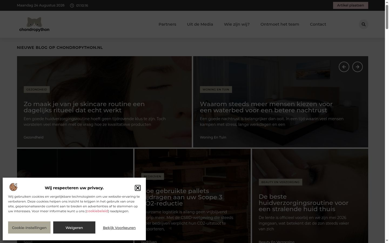Open the Partners menu item
Viewport: 389px width, 243px height.
click(x=167, y=24)
